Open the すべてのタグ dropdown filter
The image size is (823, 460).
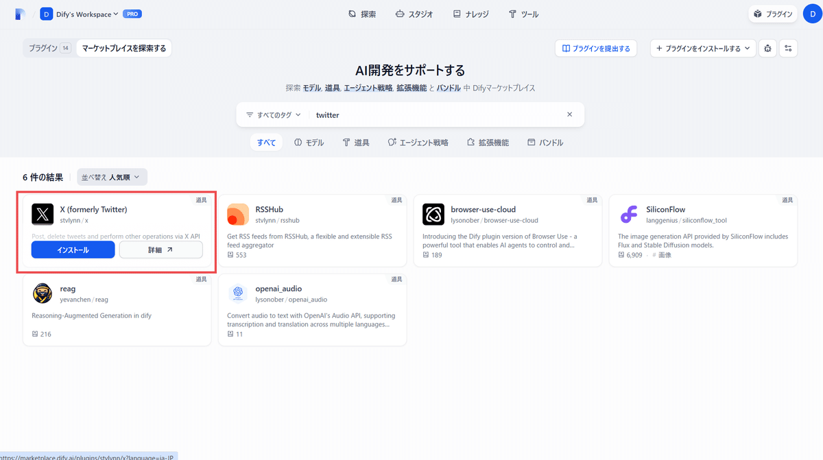coord(272,114)
